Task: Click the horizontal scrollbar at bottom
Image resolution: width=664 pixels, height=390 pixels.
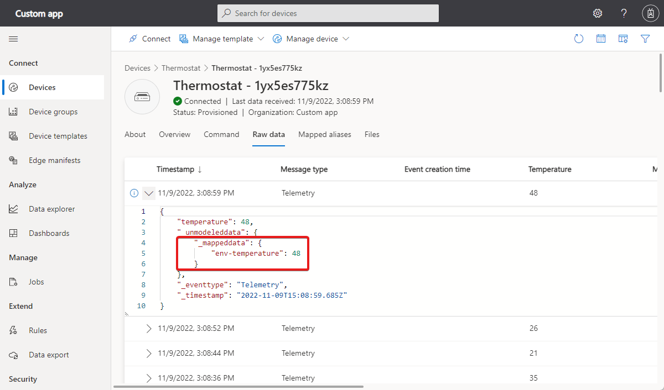Action: point(238,387)
